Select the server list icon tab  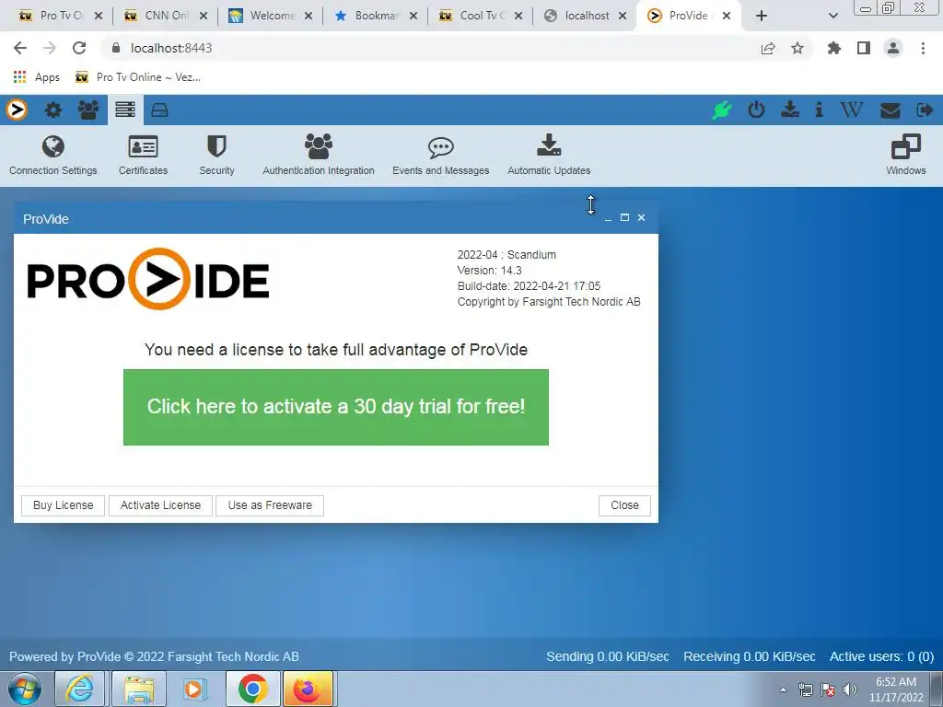(x=125, y=110)
